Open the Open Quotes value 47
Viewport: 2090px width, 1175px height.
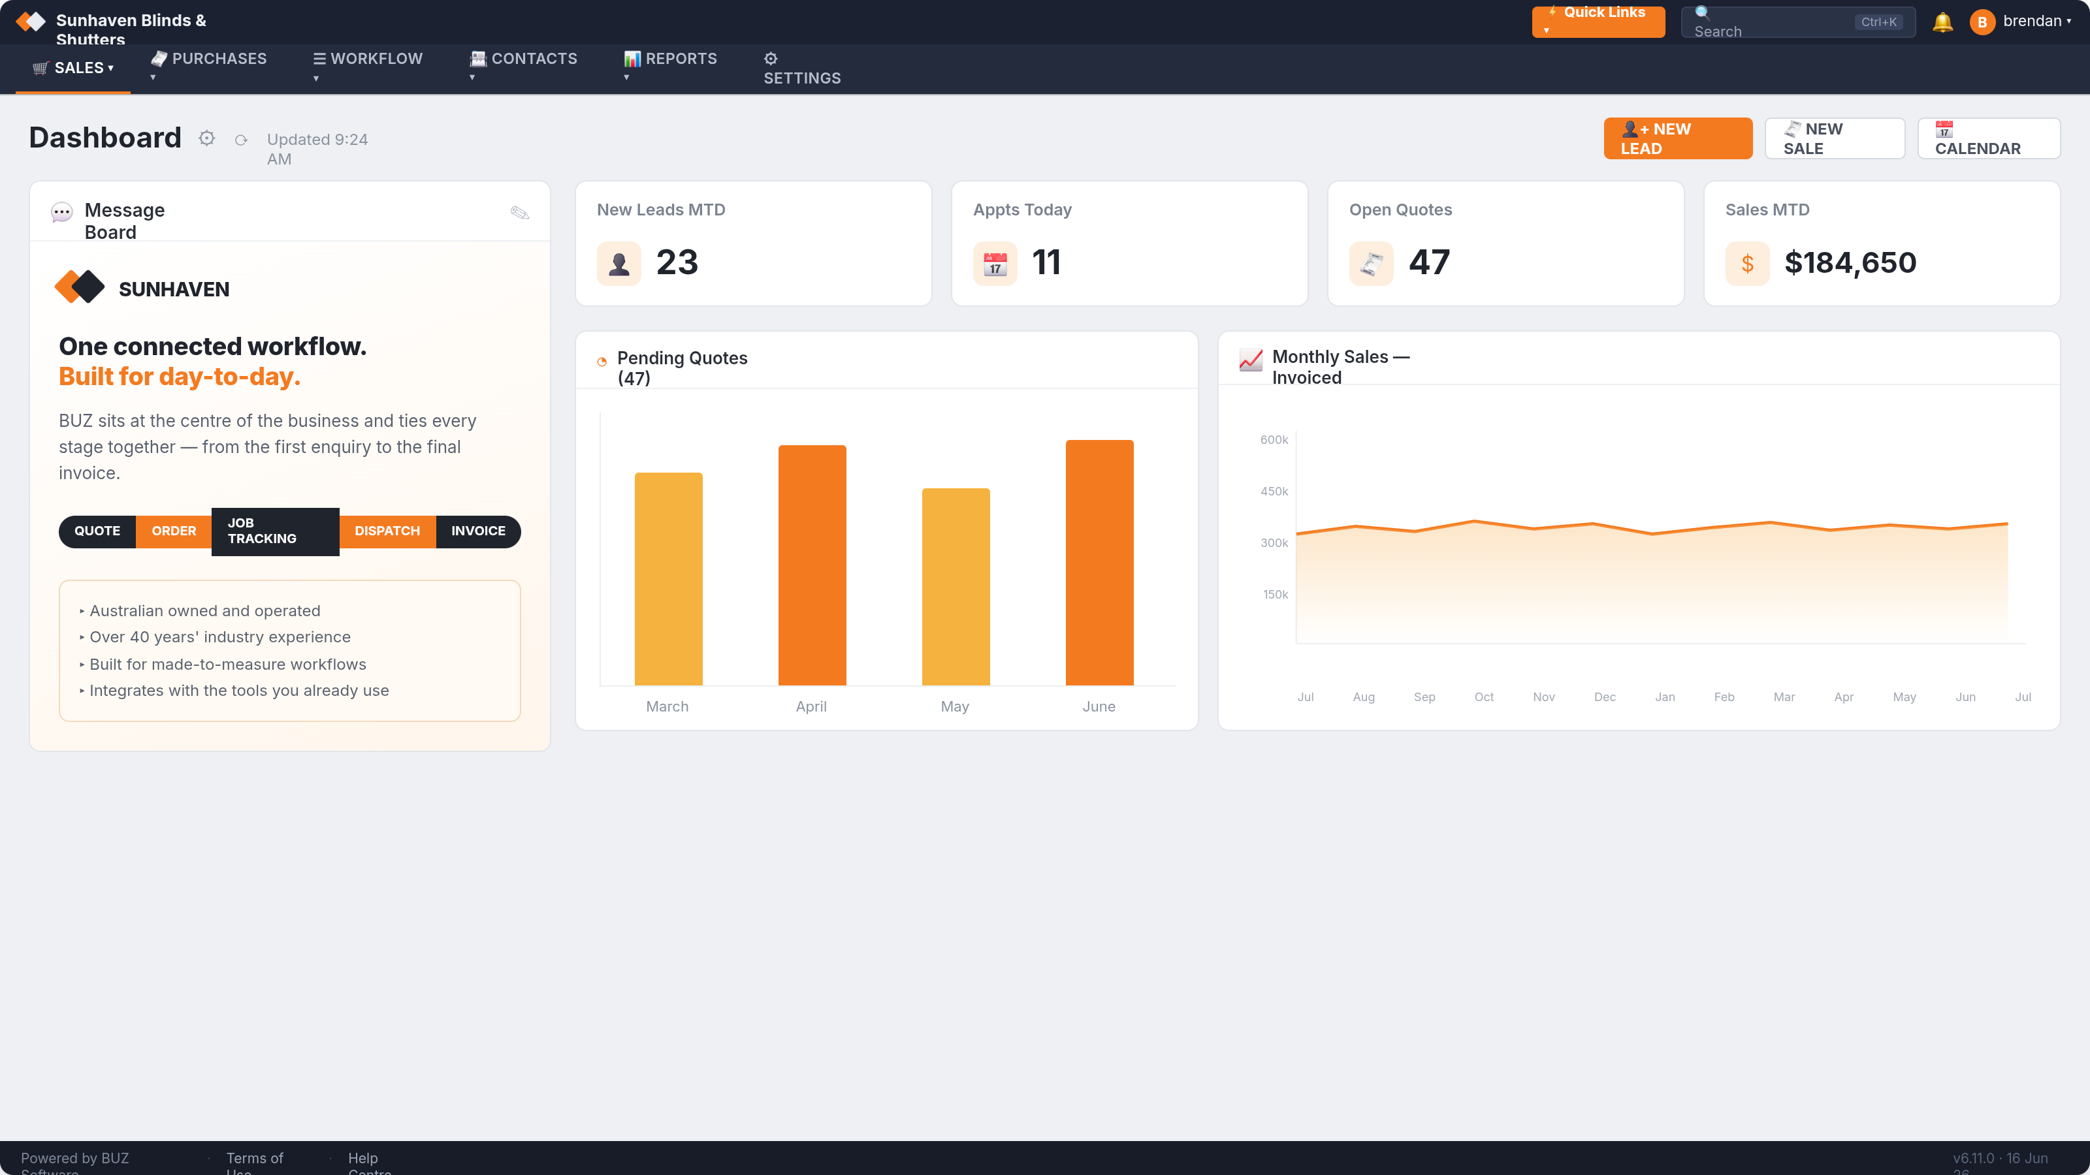point(1429,262)
